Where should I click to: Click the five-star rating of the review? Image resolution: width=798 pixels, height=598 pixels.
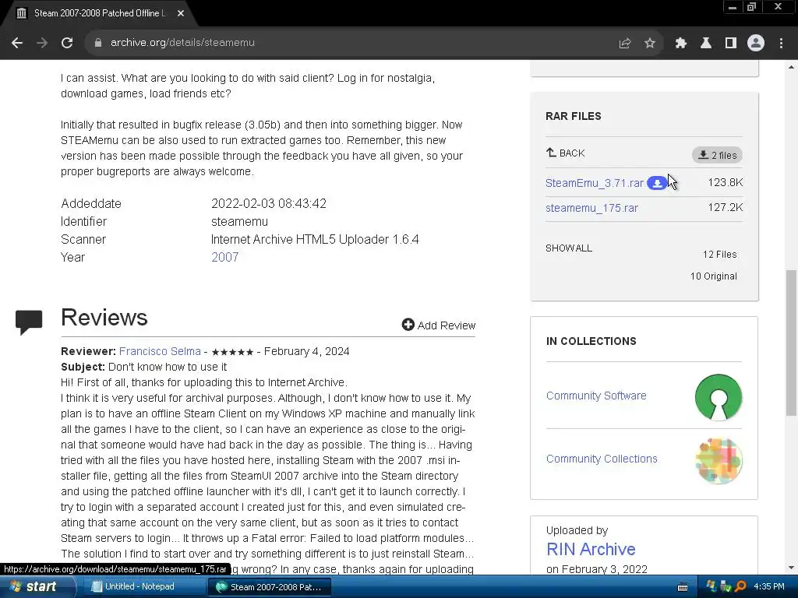pyautogui.click(x=232, y=352)
